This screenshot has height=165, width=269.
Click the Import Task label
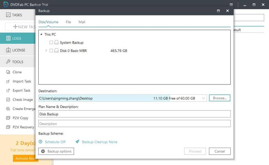point(22,81)
